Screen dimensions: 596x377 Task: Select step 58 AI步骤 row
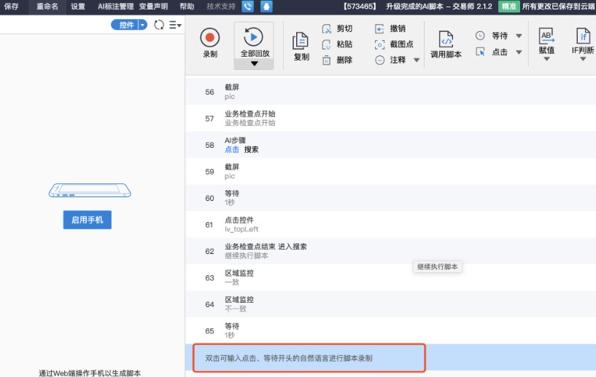[390, 145]
